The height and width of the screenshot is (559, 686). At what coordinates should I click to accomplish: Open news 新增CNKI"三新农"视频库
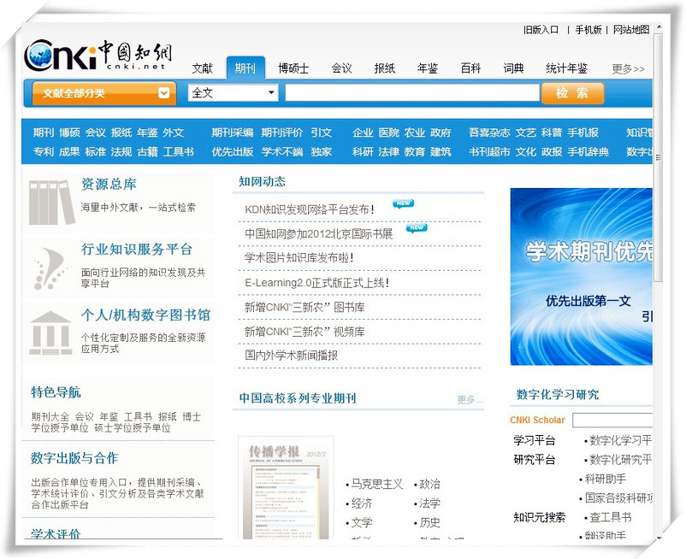[305, 332]
